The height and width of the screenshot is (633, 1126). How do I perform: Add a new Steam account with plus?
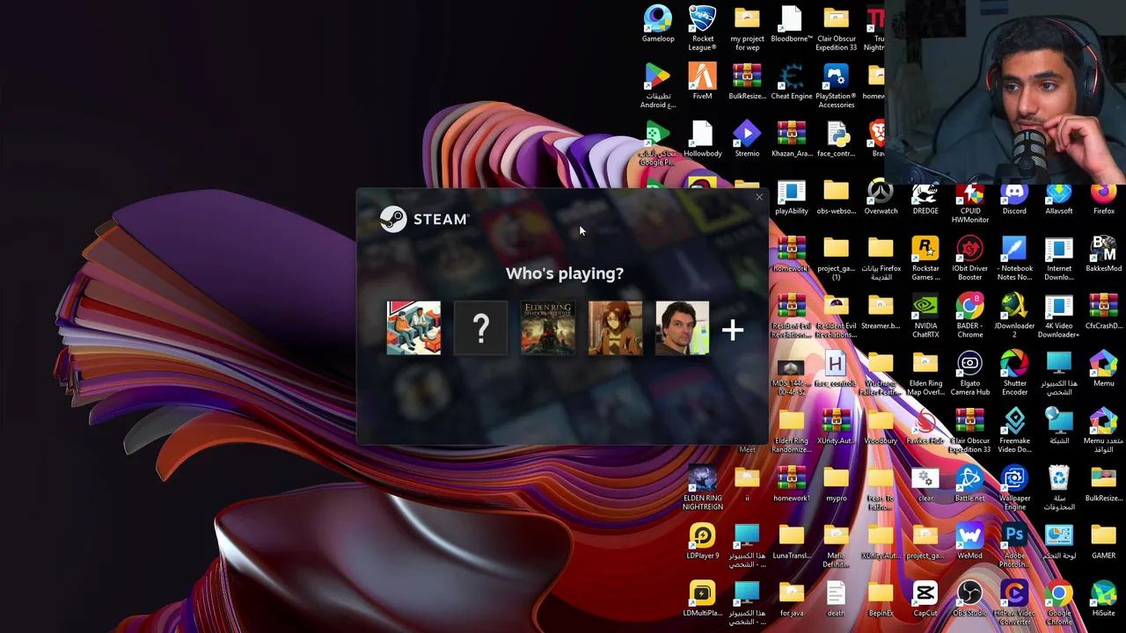pyautogui.click(x=733, y=330)
